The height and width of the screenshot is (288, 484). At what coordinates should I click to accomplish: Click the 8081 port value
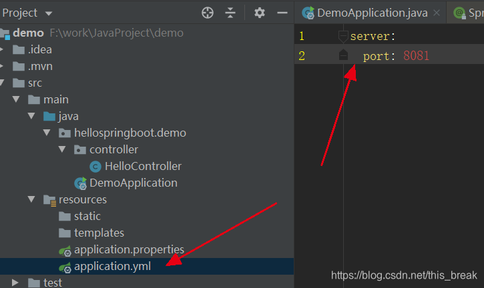click(x=416, y=56)
